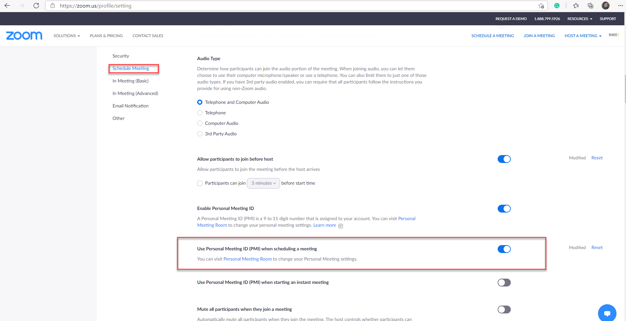Screen dimensions: 626x321
Task: Open the chat support bubble
Action: [607, 313]
